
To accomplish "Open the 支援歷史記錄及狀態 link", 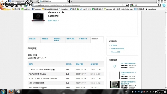I will coord(117,49).
